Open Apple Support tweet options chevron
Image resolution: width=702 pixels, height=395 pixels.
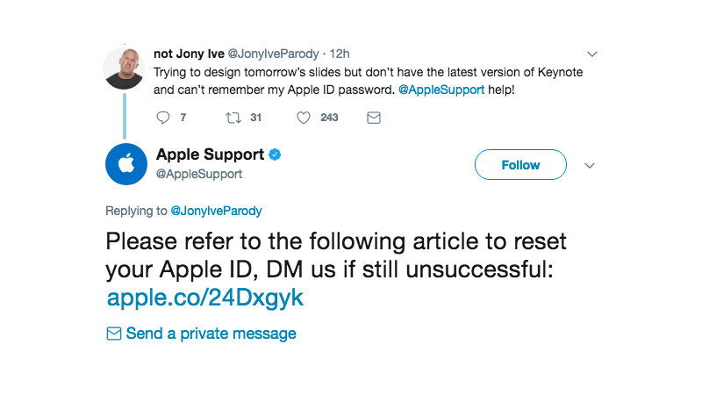(590, 165)
